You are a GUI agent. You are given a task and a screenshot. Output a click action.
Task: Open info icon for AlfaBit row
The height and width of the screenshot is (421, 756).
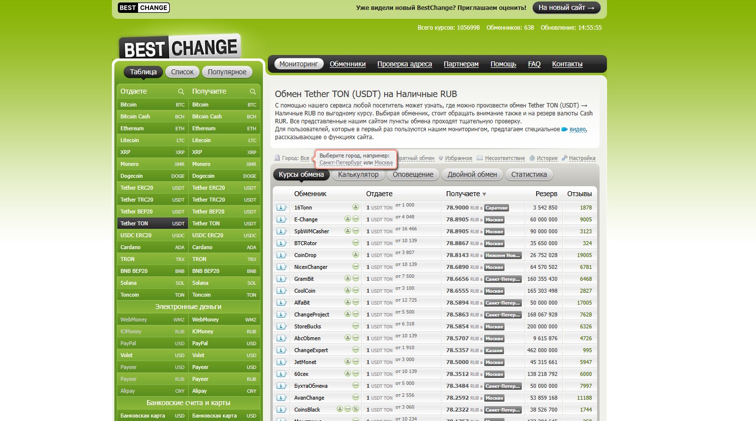pos(282,303)
